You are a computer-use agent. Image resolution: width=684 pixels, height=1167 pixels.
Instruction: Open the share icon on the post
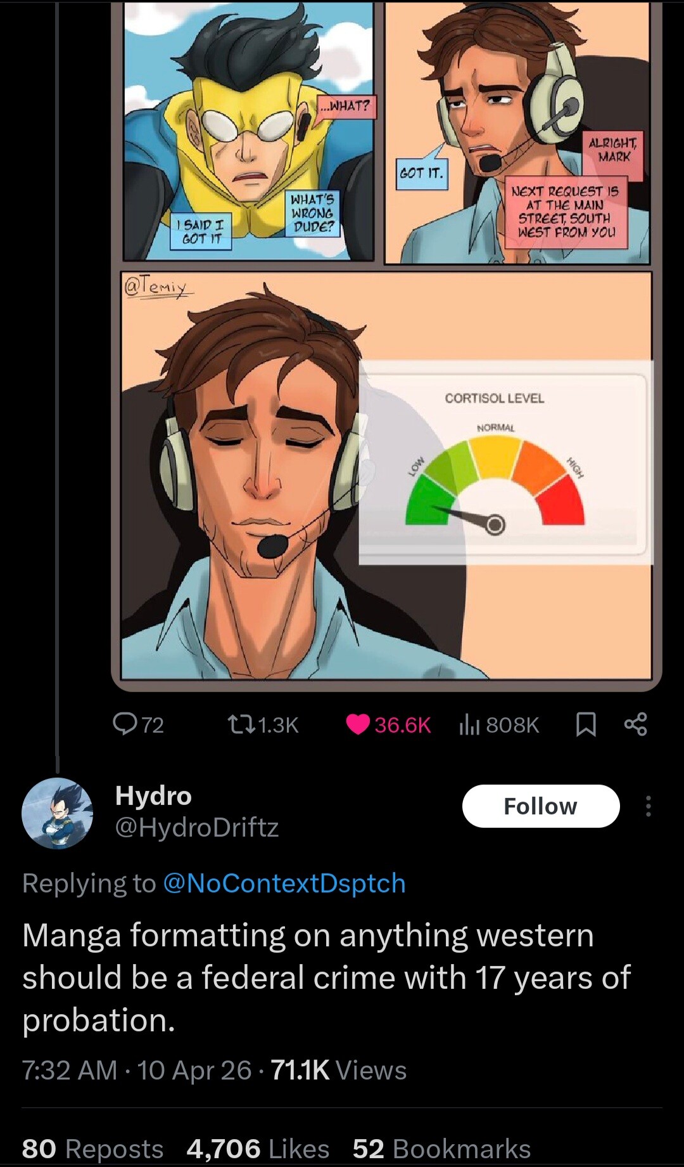[x=635, y=724]
